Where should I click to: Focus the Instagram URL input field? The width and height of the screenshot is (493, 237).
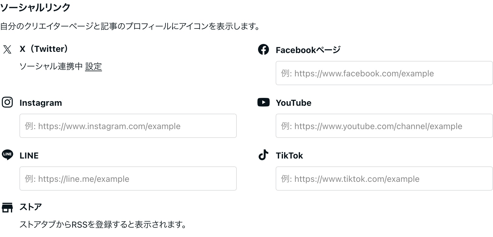point(128,126)
